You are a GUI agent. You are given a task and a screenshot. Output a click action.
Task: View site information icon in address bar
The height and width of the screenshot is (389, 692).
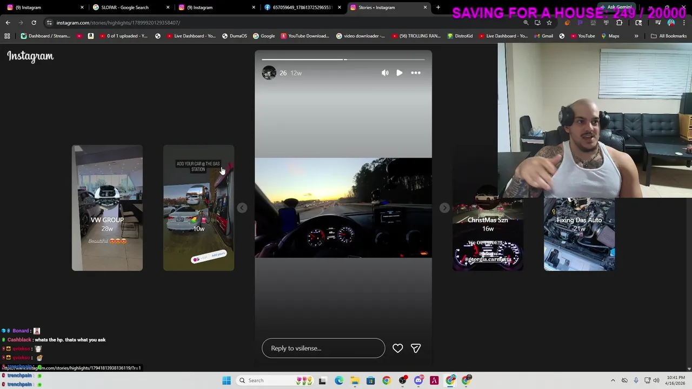click(x=49, y=23)
